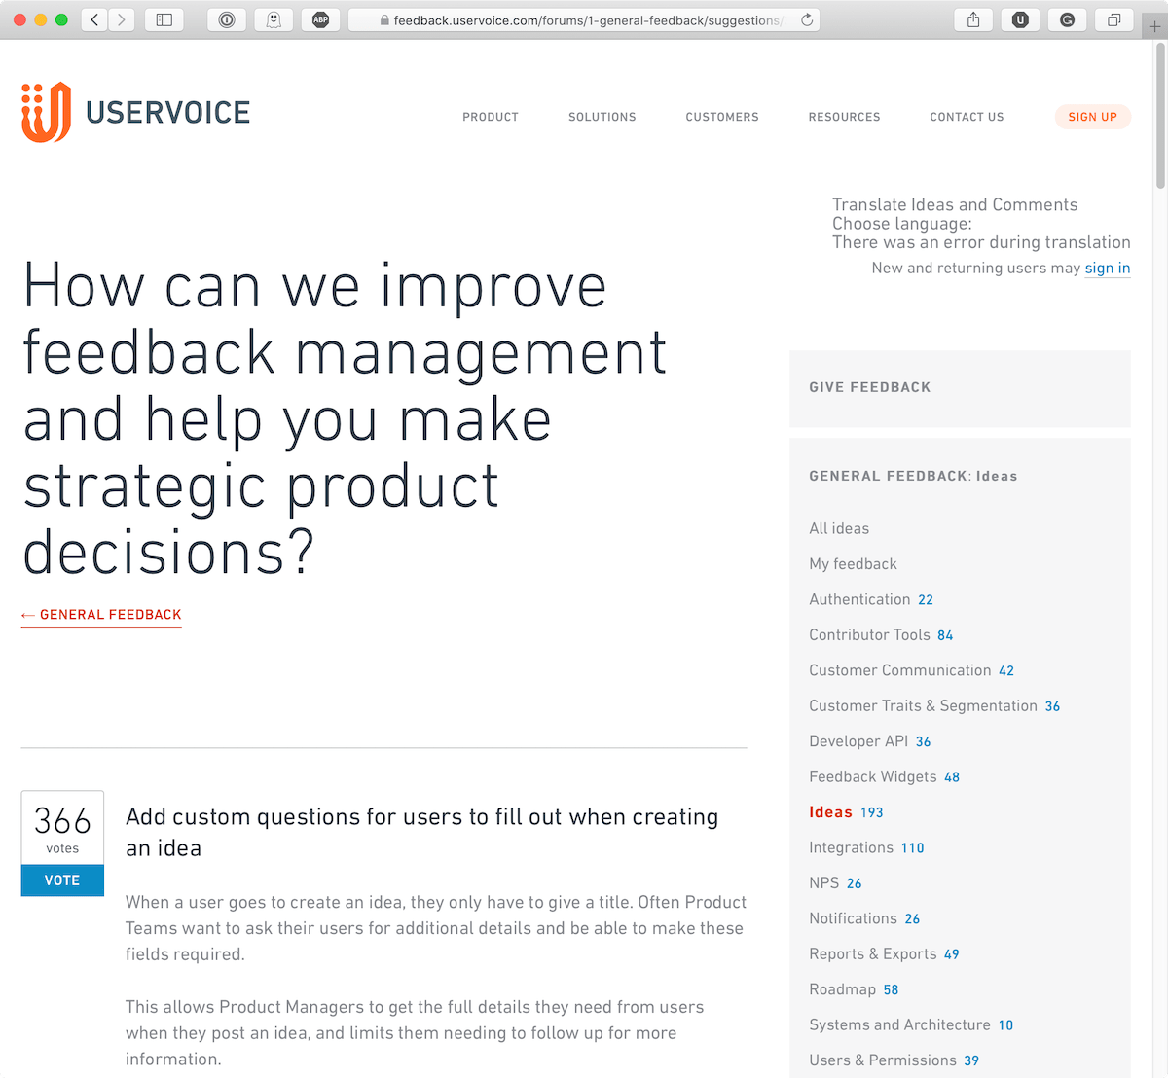
Task: Open the CONTACT US nav item
Action: (x=967, y=117)
